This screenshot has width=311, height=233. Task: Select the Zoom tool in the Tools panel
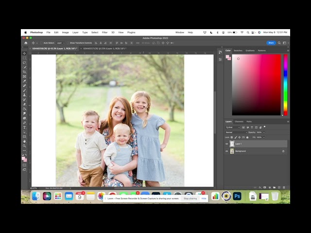click(24, 146)
